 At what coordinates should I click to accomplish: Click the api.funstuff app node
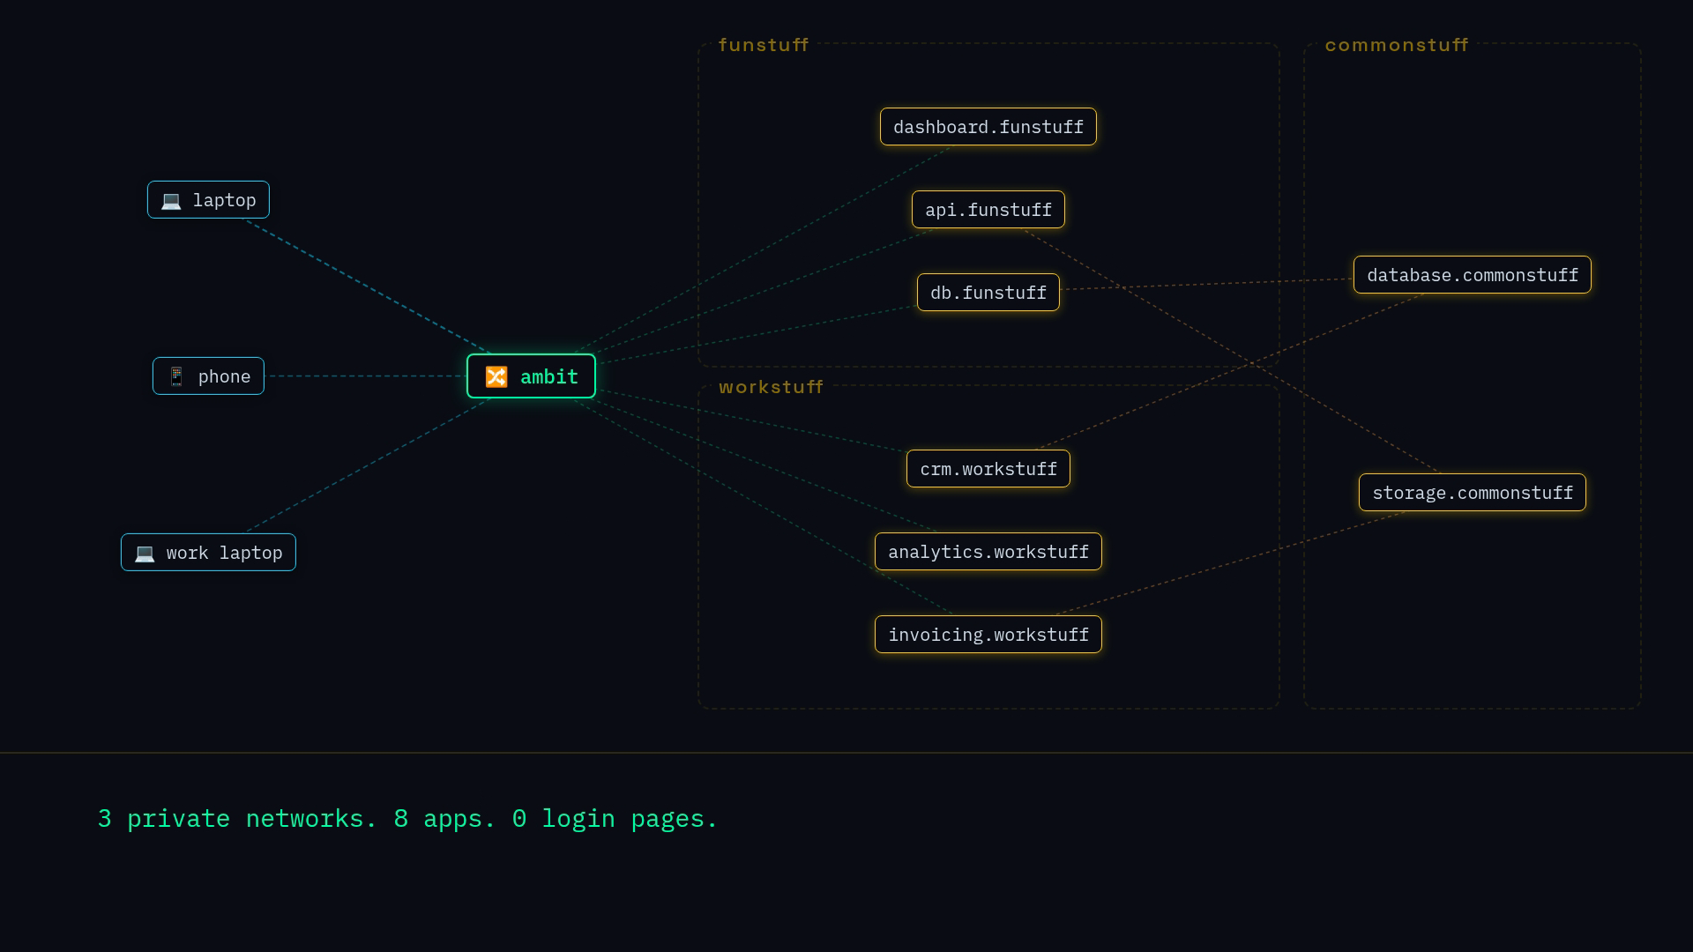pos(988,210)
